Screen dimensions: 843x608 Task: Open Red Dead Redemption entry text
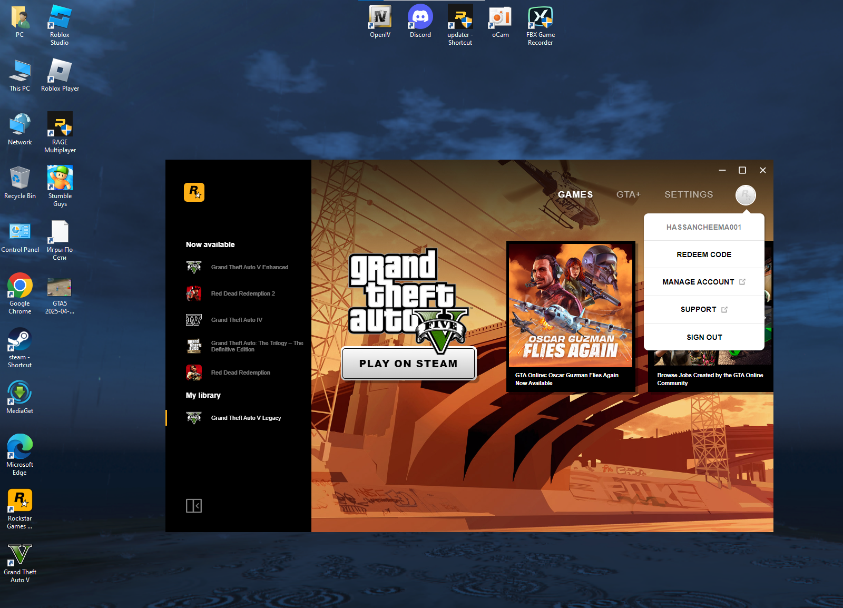pyautogui.click(x=240, y=372)
